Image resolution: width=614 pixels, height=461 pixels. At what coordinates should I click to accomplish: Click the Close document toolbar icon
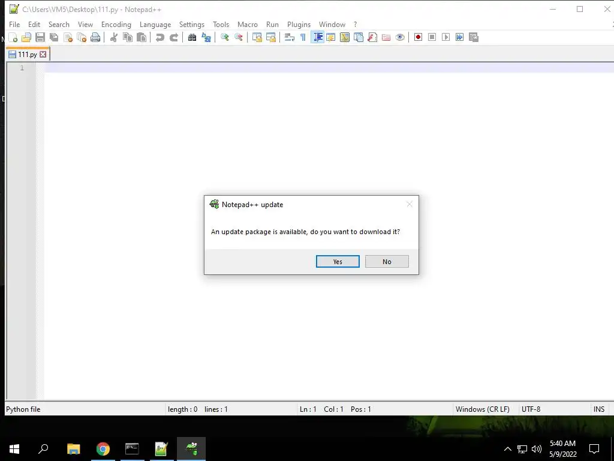68,37
